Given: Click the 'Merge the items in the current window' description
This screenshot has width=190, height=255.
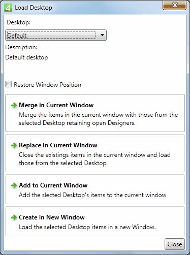Looking at the screenshot, I should click(x=98, y=119).
